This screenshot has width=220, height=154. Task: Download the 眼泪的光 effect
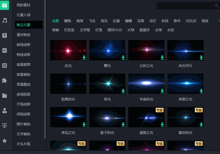[x=201, y=125]
